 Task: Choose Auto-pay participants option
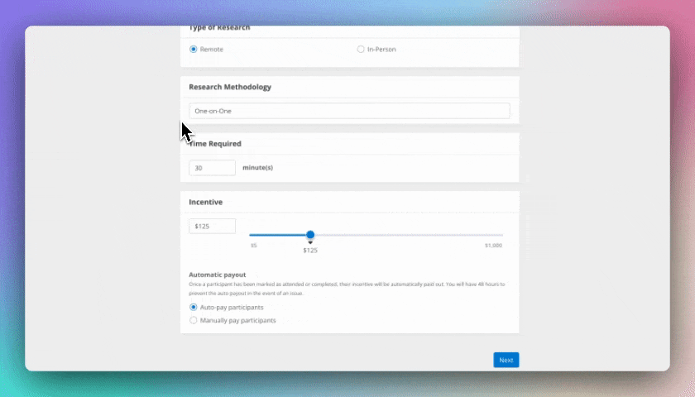(194, 307)
